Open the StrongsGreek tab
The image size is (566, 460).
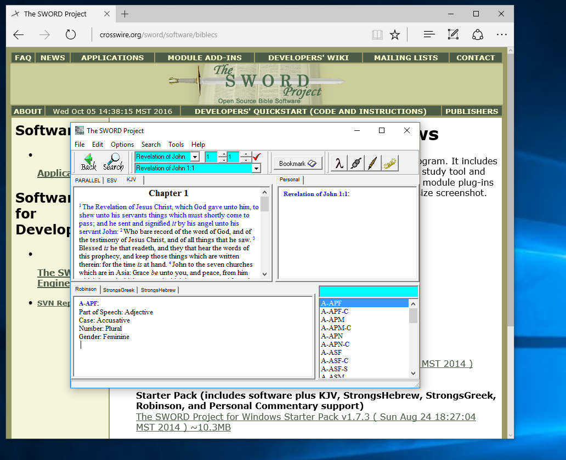119,290
